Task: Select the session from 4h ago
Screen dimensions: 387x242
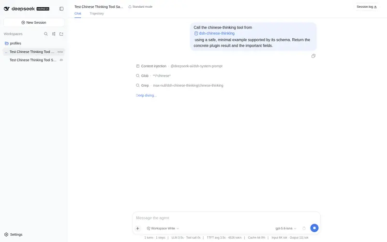Action: [x=34, y=60]
